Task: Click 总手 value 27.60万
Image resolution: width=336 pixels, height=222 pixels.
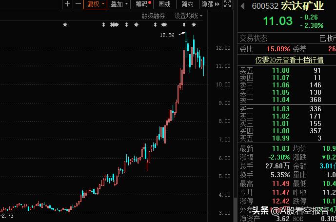Action: (277, 166)
